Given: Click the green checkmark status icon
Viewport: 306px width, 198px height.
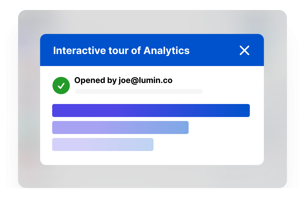Looking at the screenshot, I should (x=61, y=85).
